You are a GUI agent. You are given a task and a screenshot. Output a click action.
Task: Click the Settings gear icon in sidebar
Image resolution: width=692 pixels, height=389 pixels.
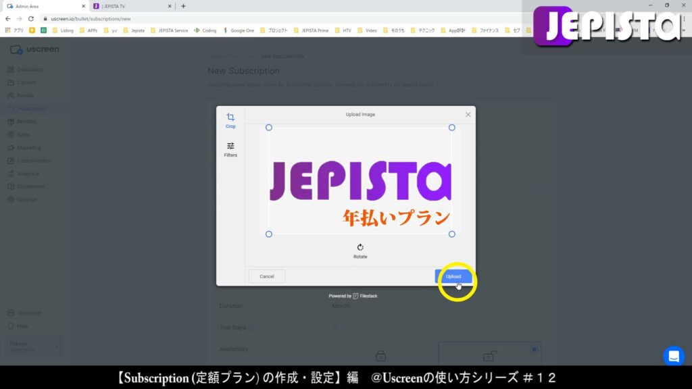tap(11, 200)
